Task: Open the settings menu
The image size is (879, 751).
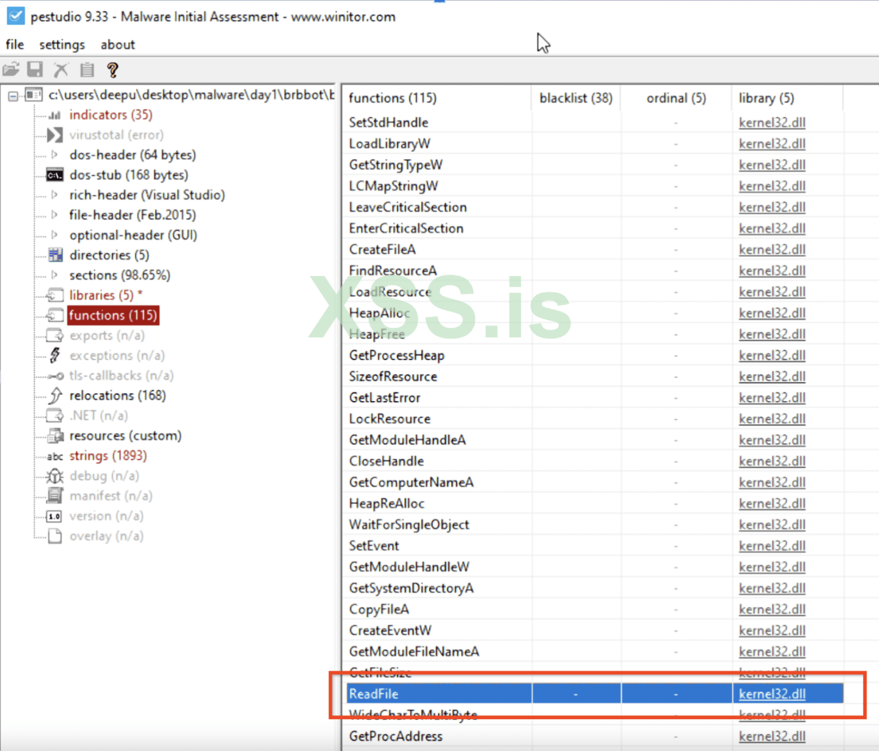Action: tap(62, 44)
